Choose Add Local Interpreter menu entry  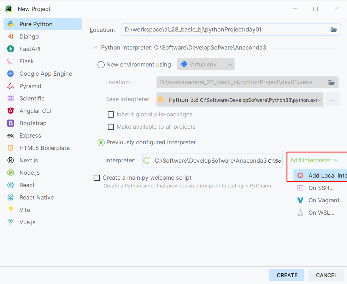coord(320,175)
